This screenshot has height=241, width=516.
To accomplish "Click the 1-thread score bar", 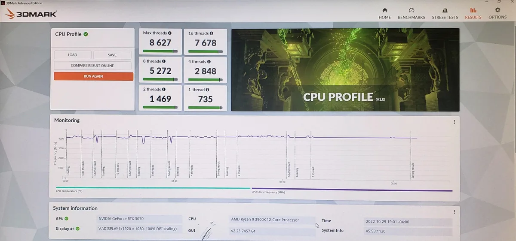I will [206, 107].
